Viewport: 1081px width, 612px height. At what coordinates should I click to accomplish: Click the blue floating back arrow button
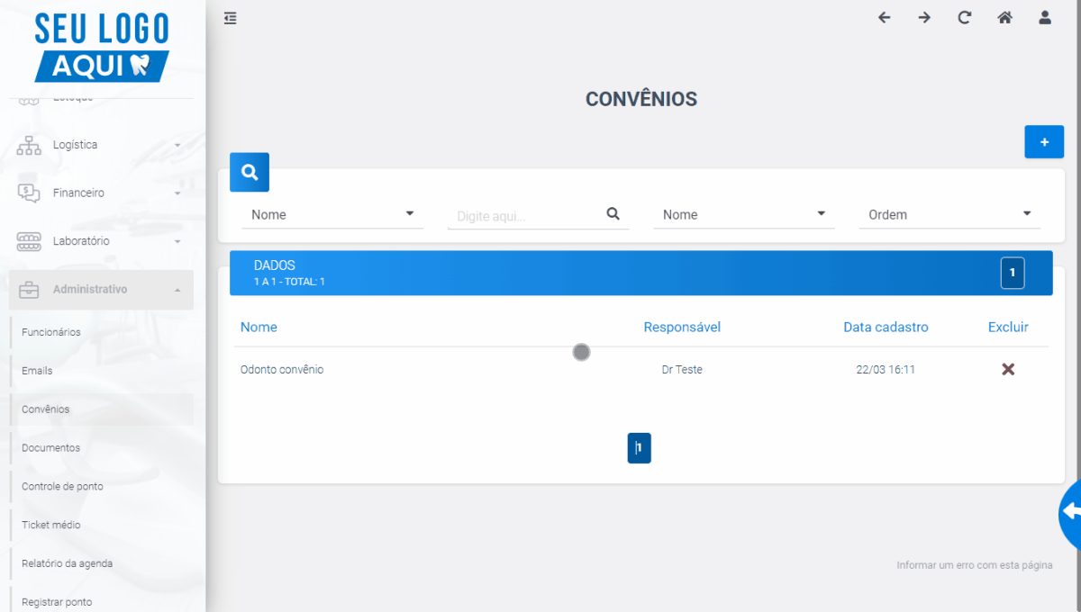tap(1070, 512)
